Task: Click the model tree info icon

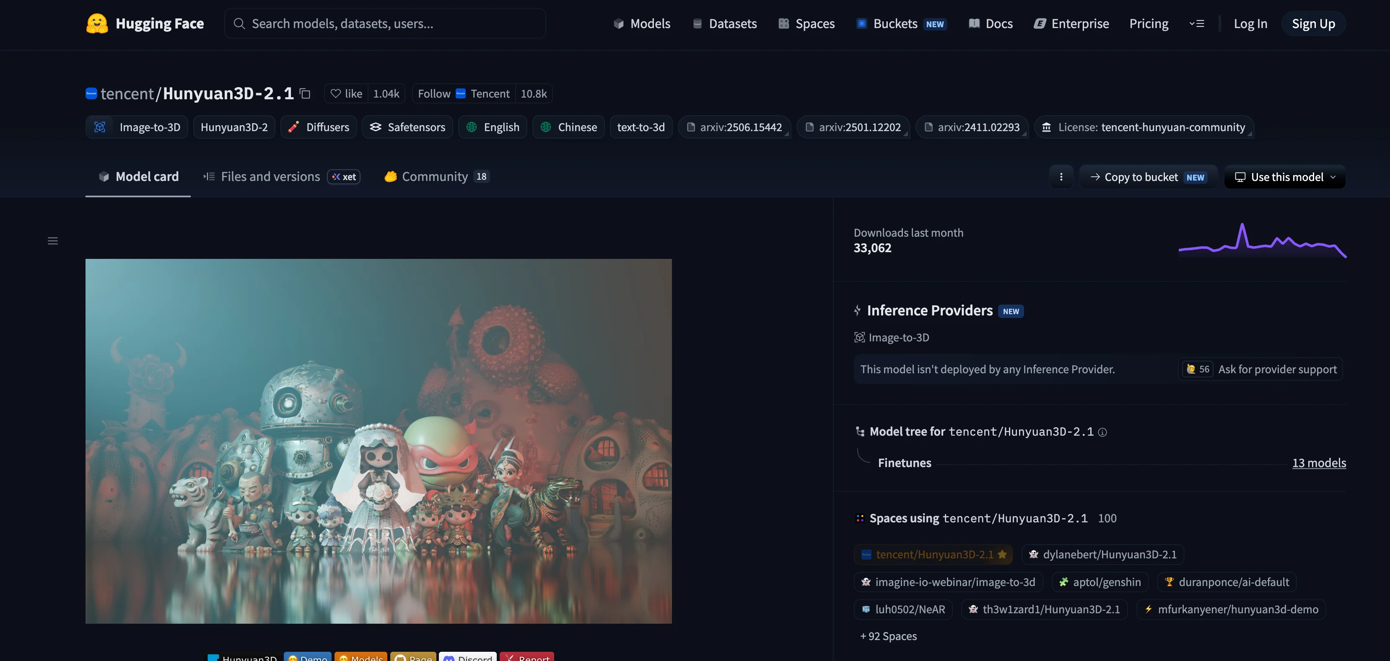Action: coord(1102,432)
